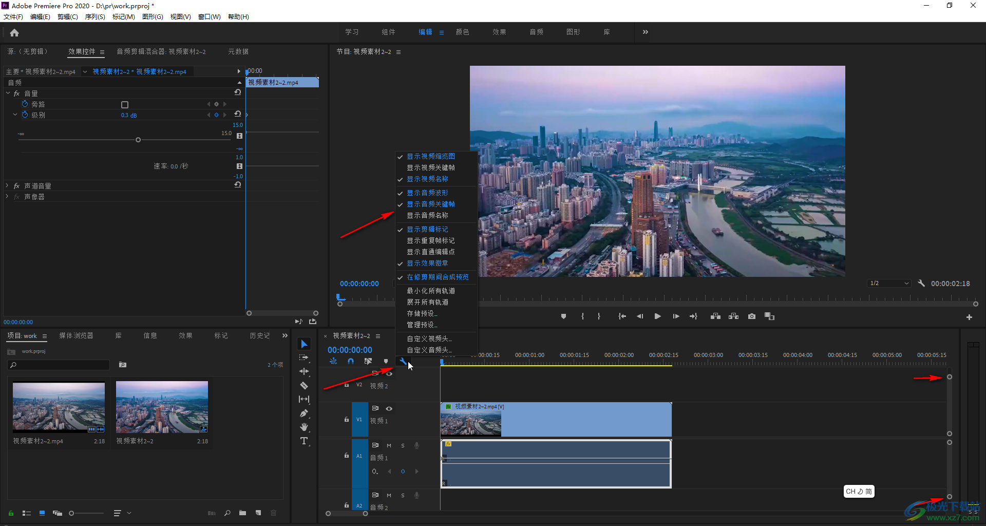Image resolution: width=986 pixels, height=526 pixels.
Task: Open comparison view in program monitor
Action: point(769,316)
